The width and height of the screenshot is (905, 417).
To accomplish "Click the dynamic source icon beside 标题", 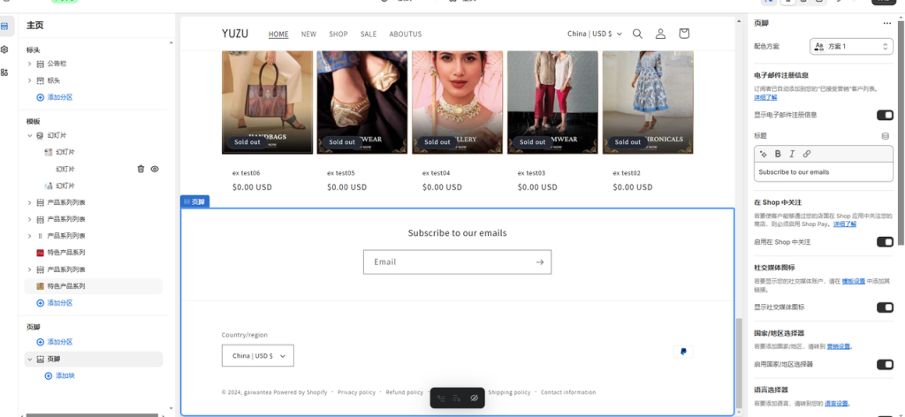I will 886,136.
